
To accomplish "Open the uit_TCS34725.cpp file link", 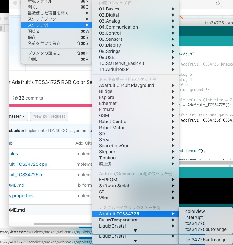I will tap(28, 164).
